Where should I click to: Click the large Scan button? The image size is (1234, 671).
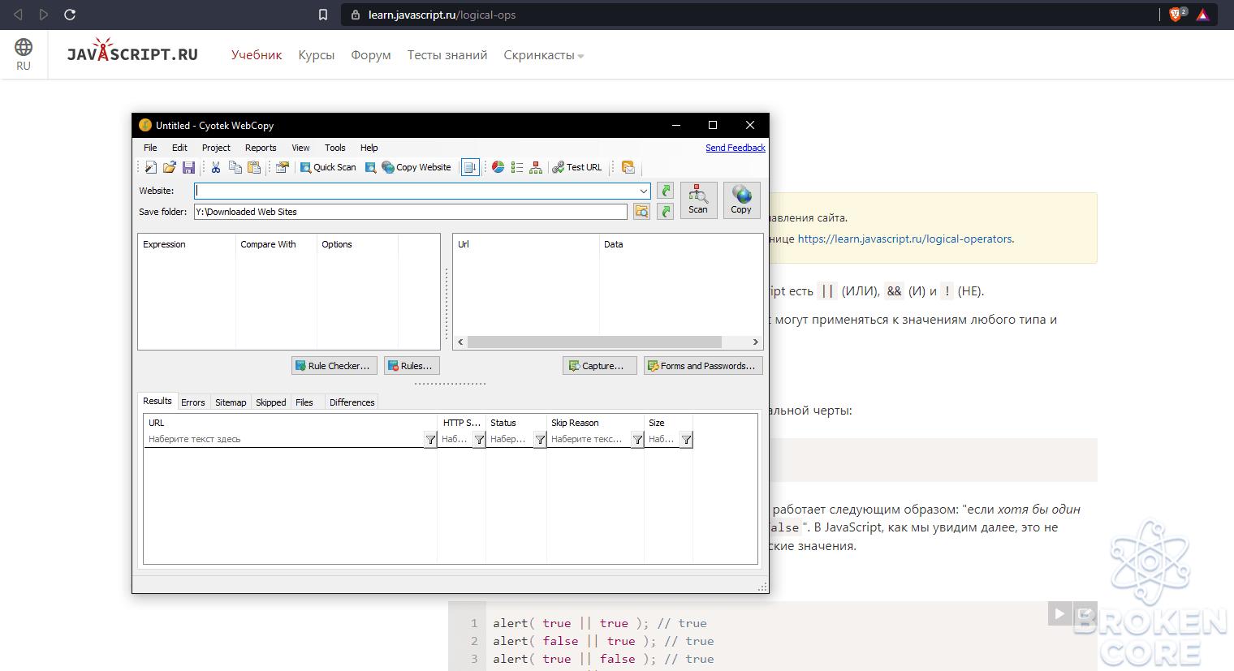tap(698, 200)
